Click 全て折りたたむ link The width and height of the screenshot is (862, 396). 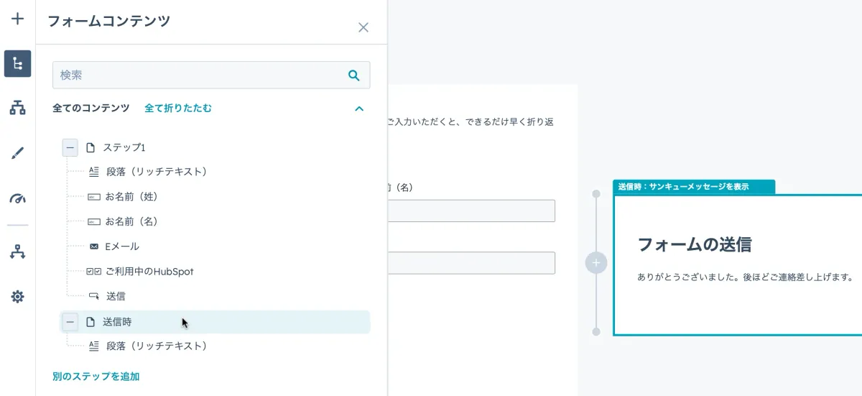coord(178,108)
